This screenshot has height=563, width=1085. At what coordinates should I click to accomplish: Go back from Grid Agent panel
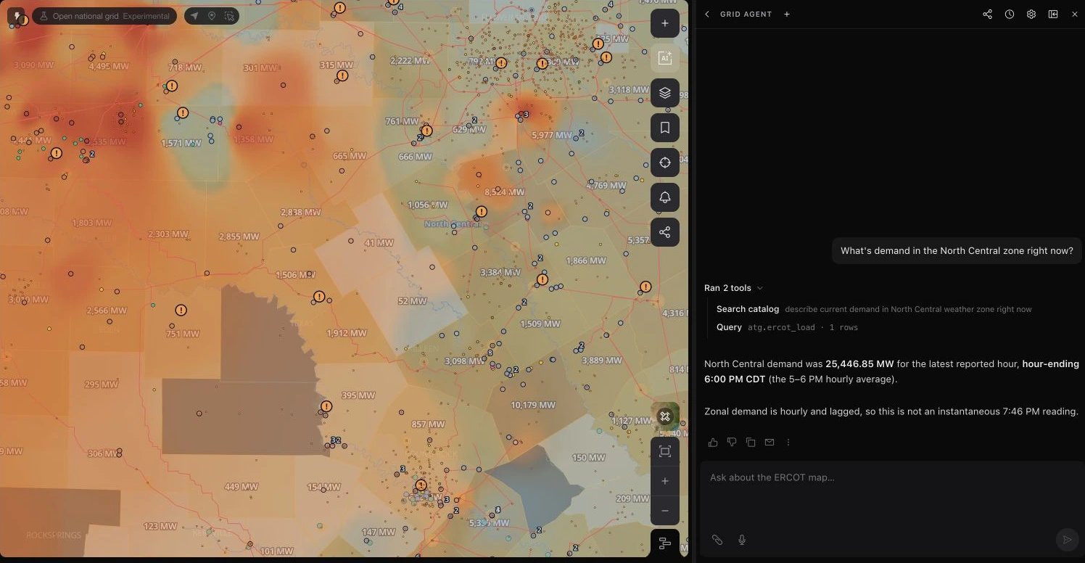pos(707,15)
